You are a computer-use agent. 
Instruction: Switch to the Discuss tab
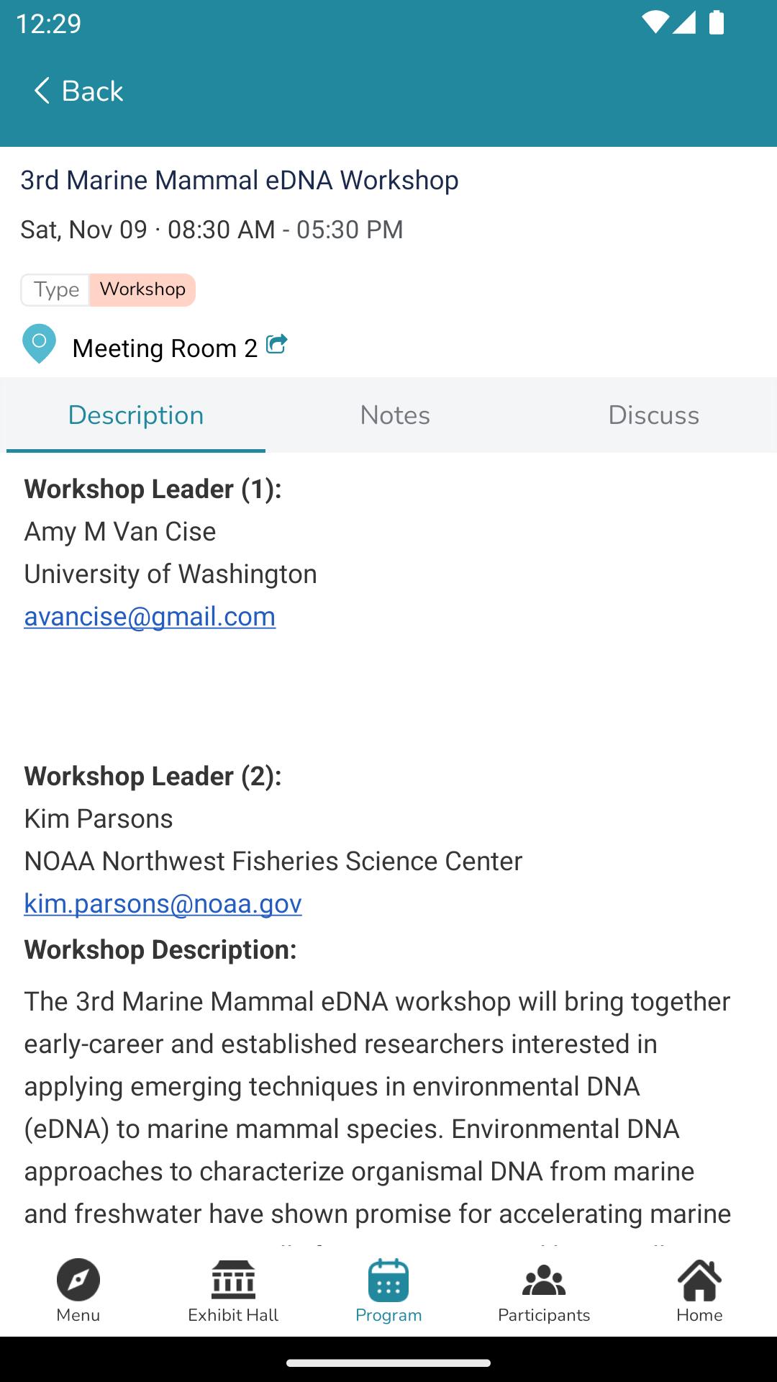point(653,415)
